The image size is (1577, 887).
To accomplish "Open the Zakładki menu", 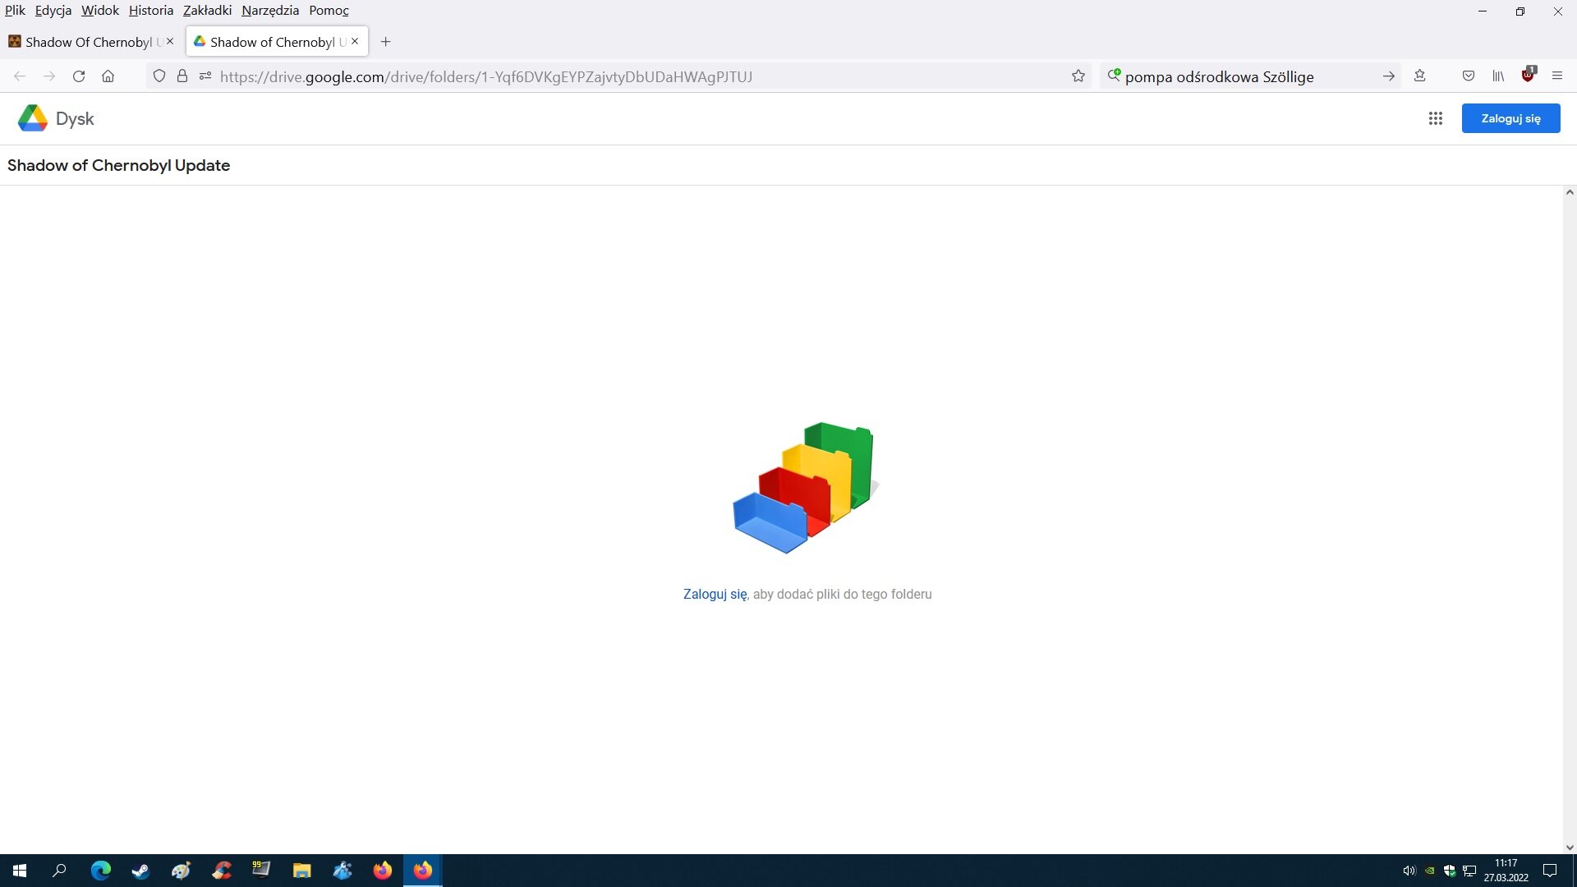I will pos(207,11).
